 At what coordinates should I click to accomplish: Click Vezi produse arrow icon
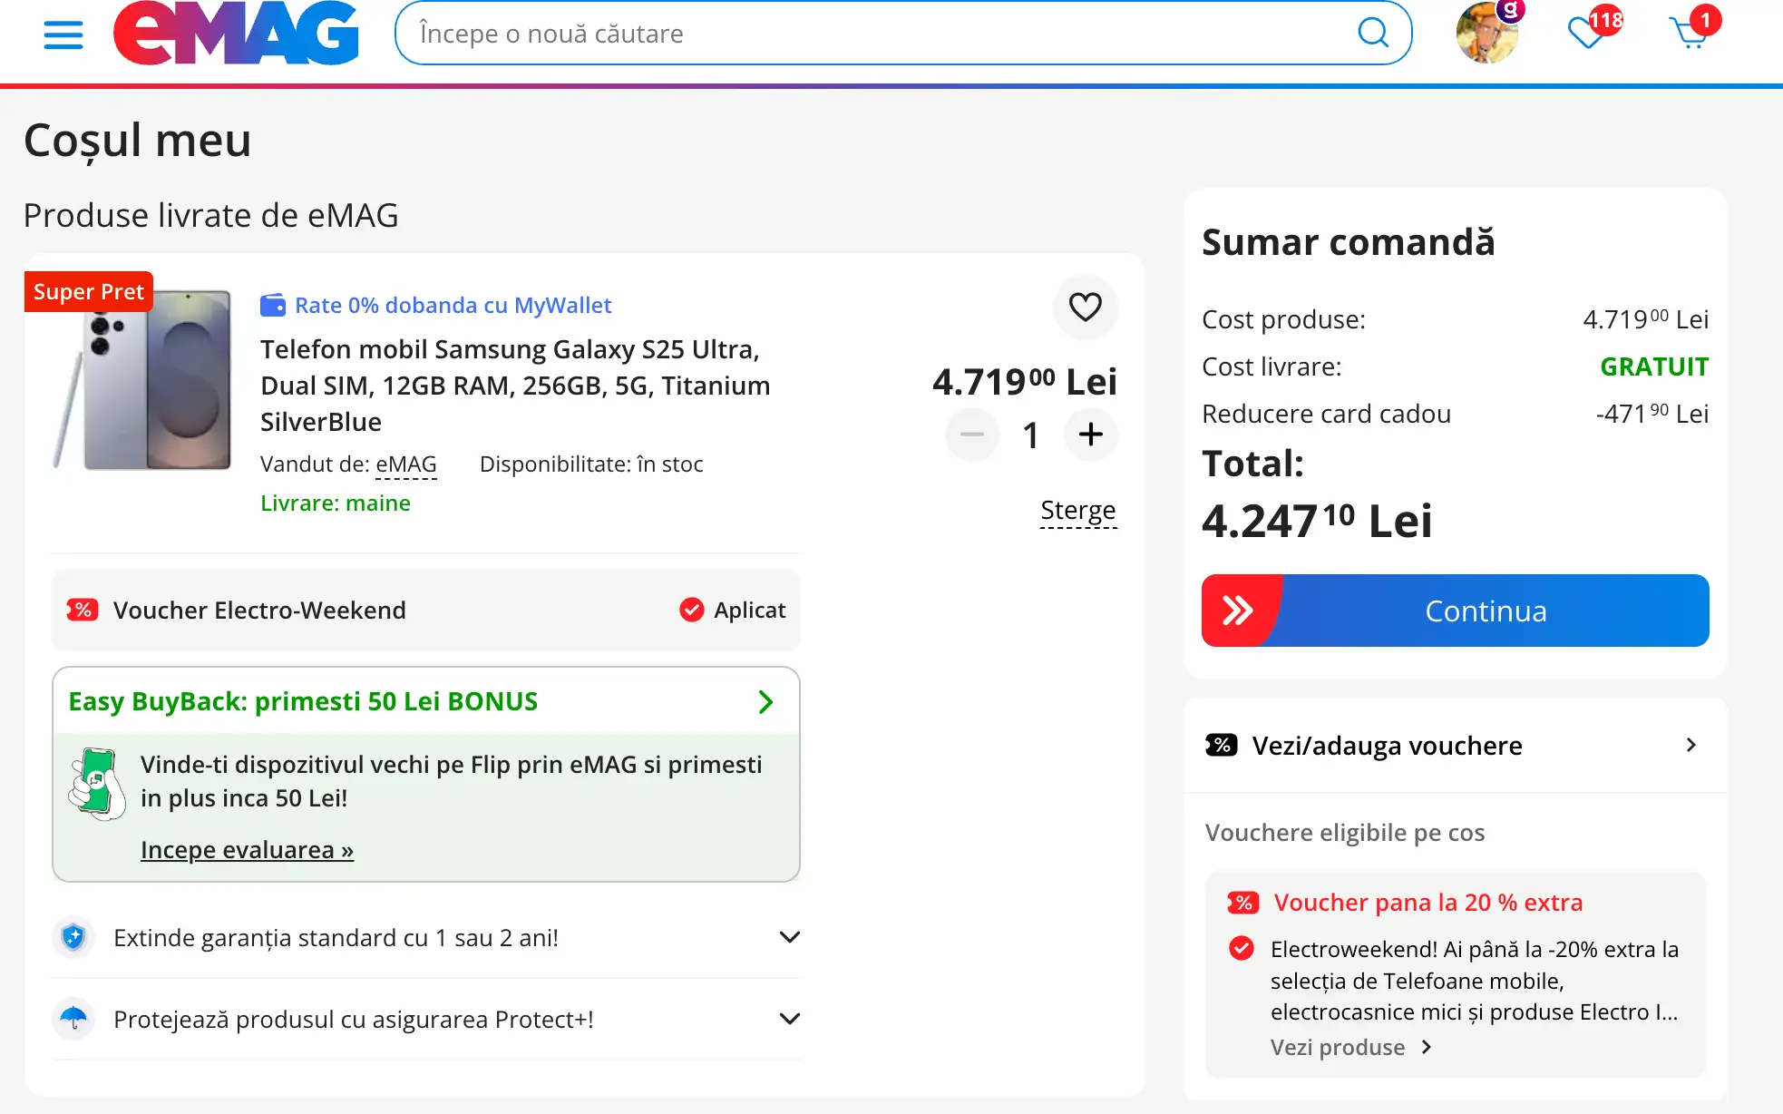[1427, 1047]
